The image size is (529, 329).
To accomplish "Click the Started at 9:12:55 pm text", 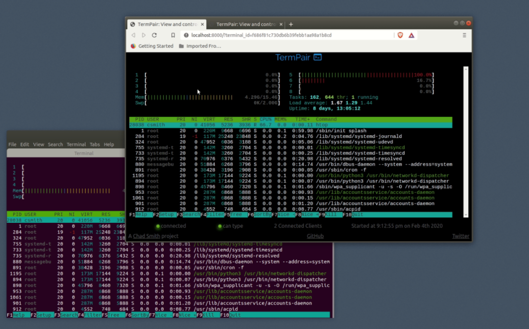I will point(397,226).
